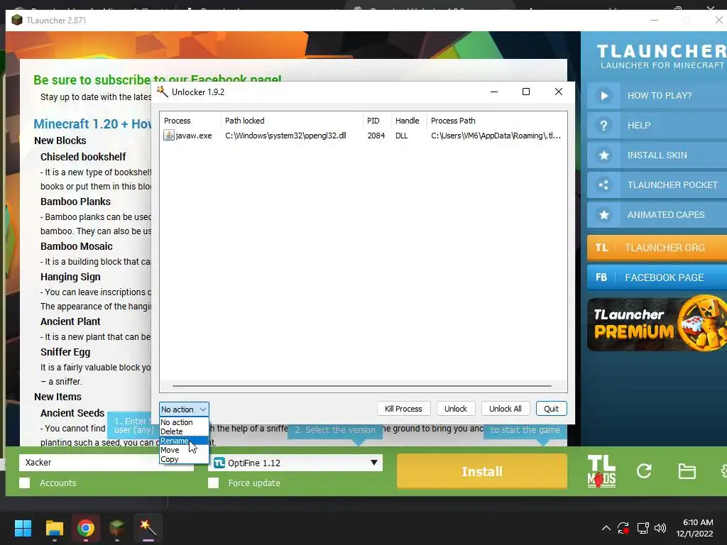Click the volume speaker tray icon
The height and width of the screenshot is (545, 727).
click(660, 528)
